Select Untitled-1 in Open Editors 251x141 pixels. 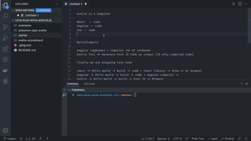click(x=32, y=15)
